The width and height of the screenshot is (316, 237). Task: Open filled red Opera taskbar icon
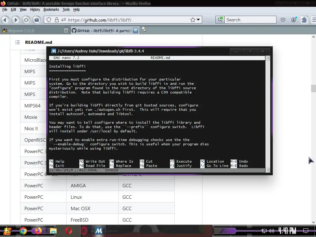pyautogui.click(x=69, y=231)
